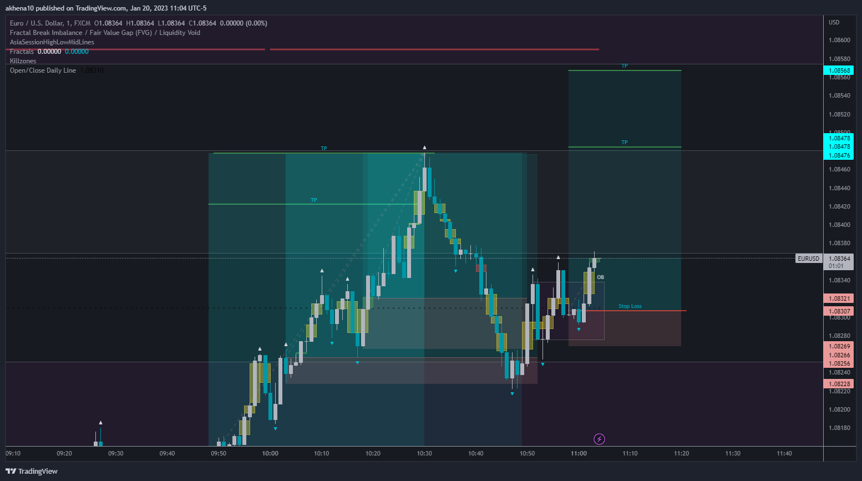Click the USD currency label on price axis

point(834,22)
